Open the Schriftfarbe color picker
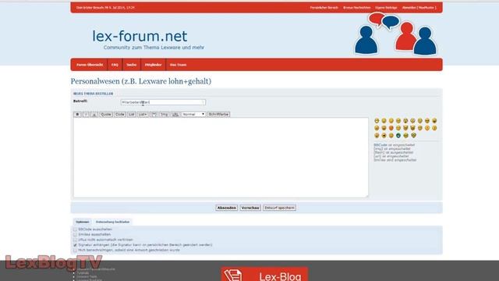The width and height of the screenshot is (499, 281). tap(218, 115)
